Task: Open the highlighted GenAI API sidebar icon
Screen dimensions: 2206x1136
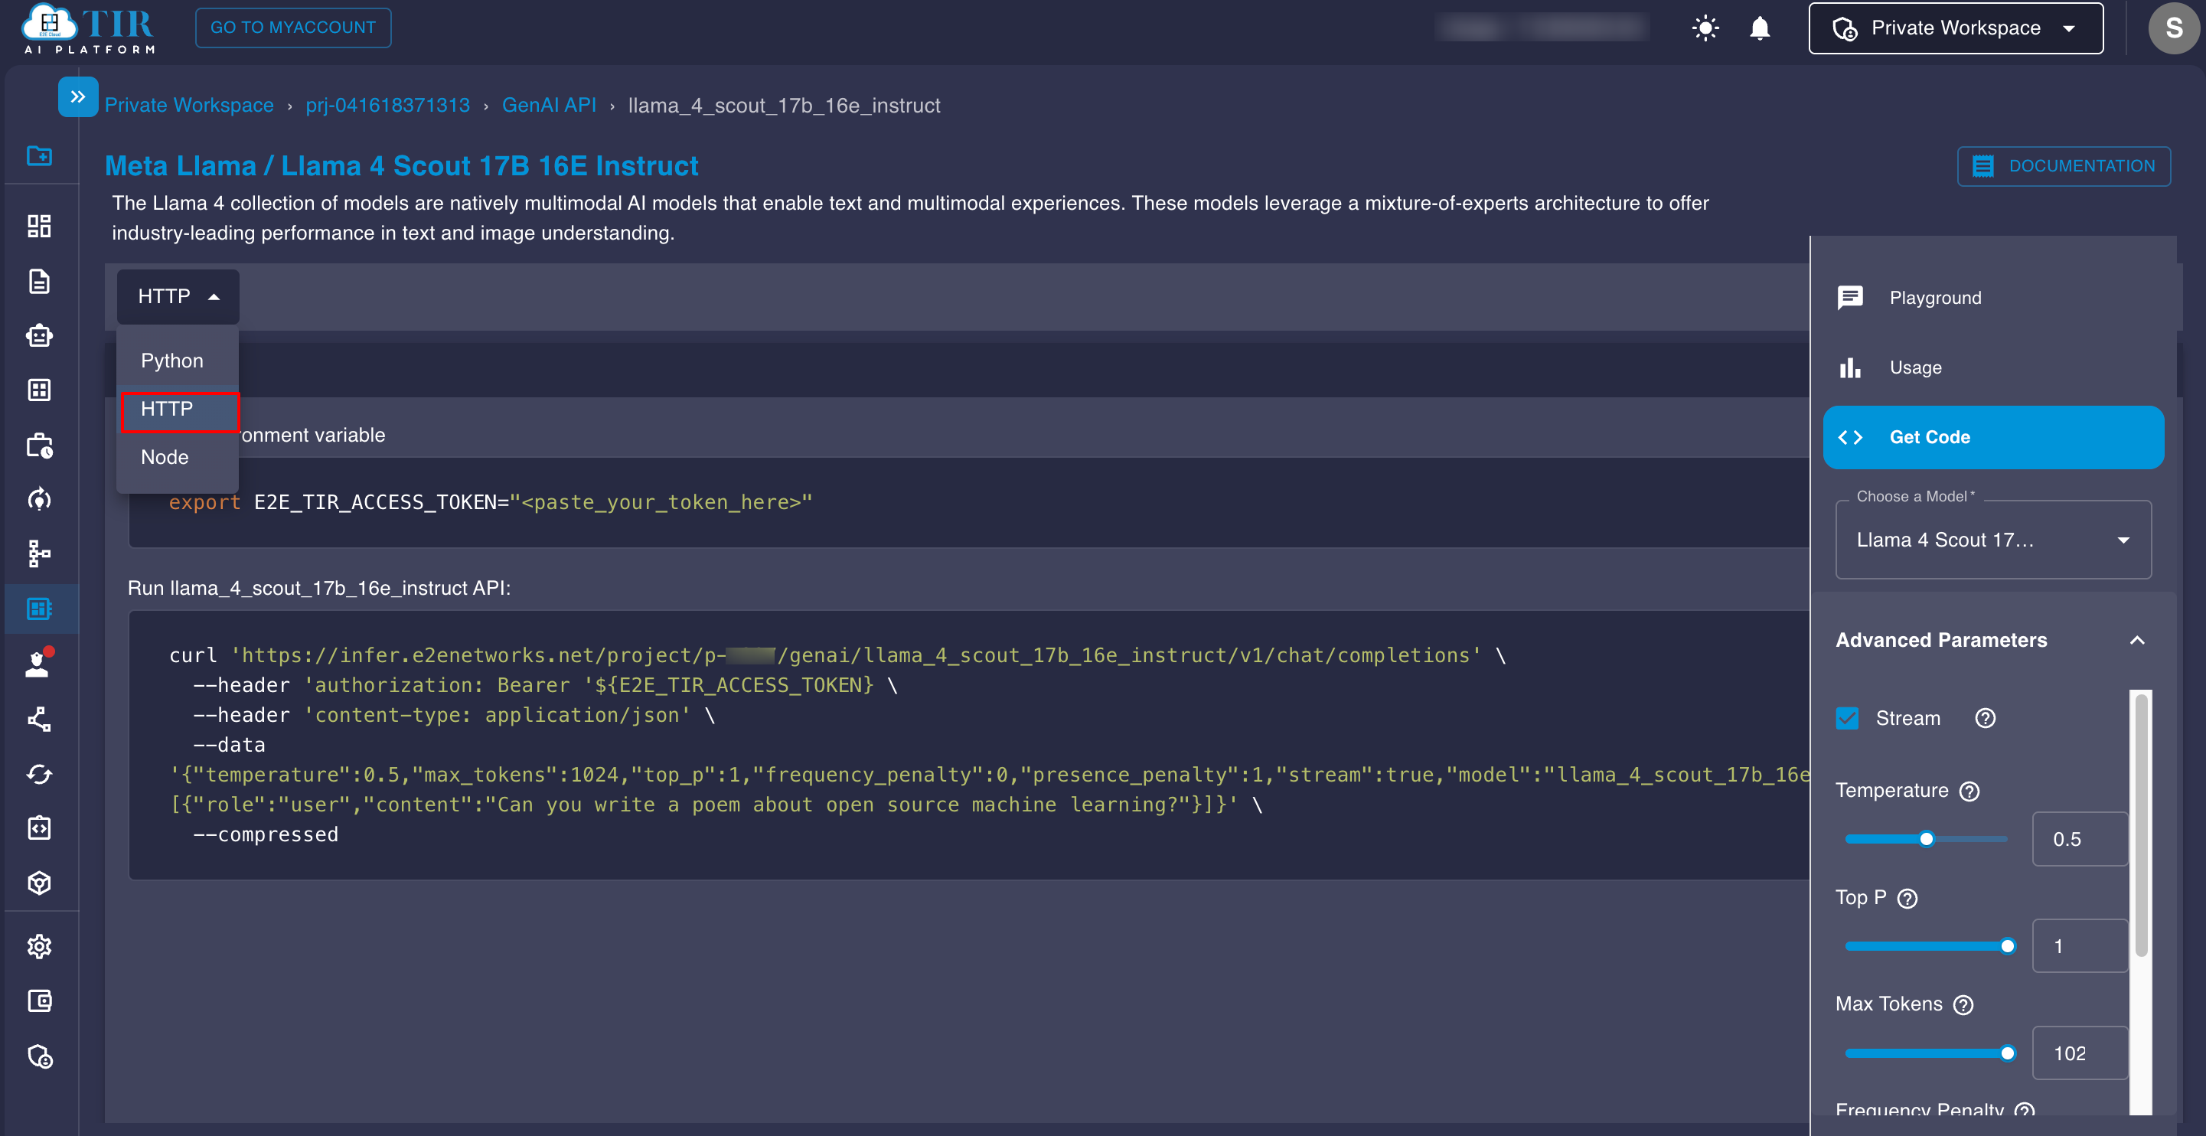Action: point(39,609)
